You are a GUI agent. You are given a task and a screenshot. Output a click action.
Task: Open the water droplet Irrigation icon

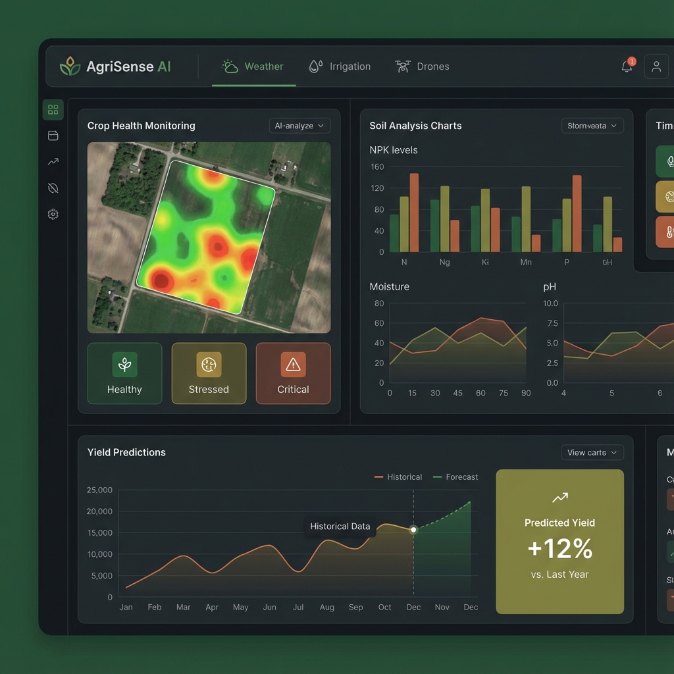(x=314, y=66)
